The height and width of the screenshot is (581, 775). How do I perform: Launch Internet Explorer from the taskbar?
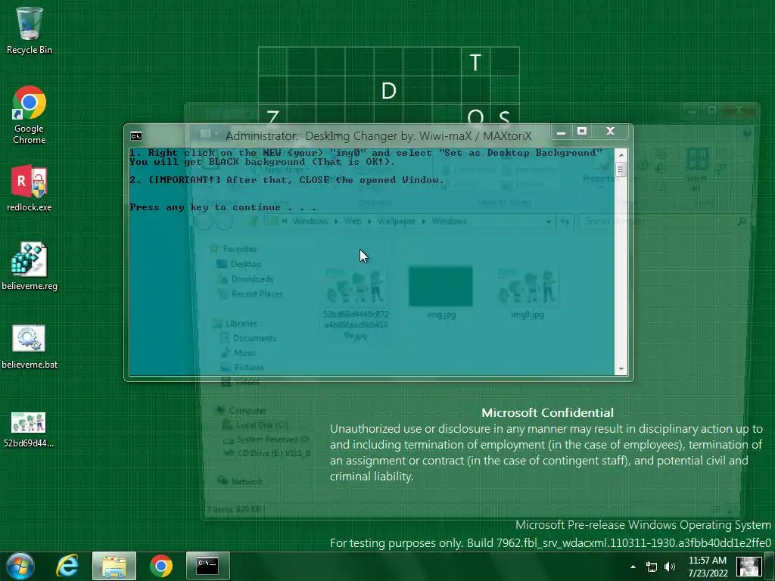coord(67,566)
